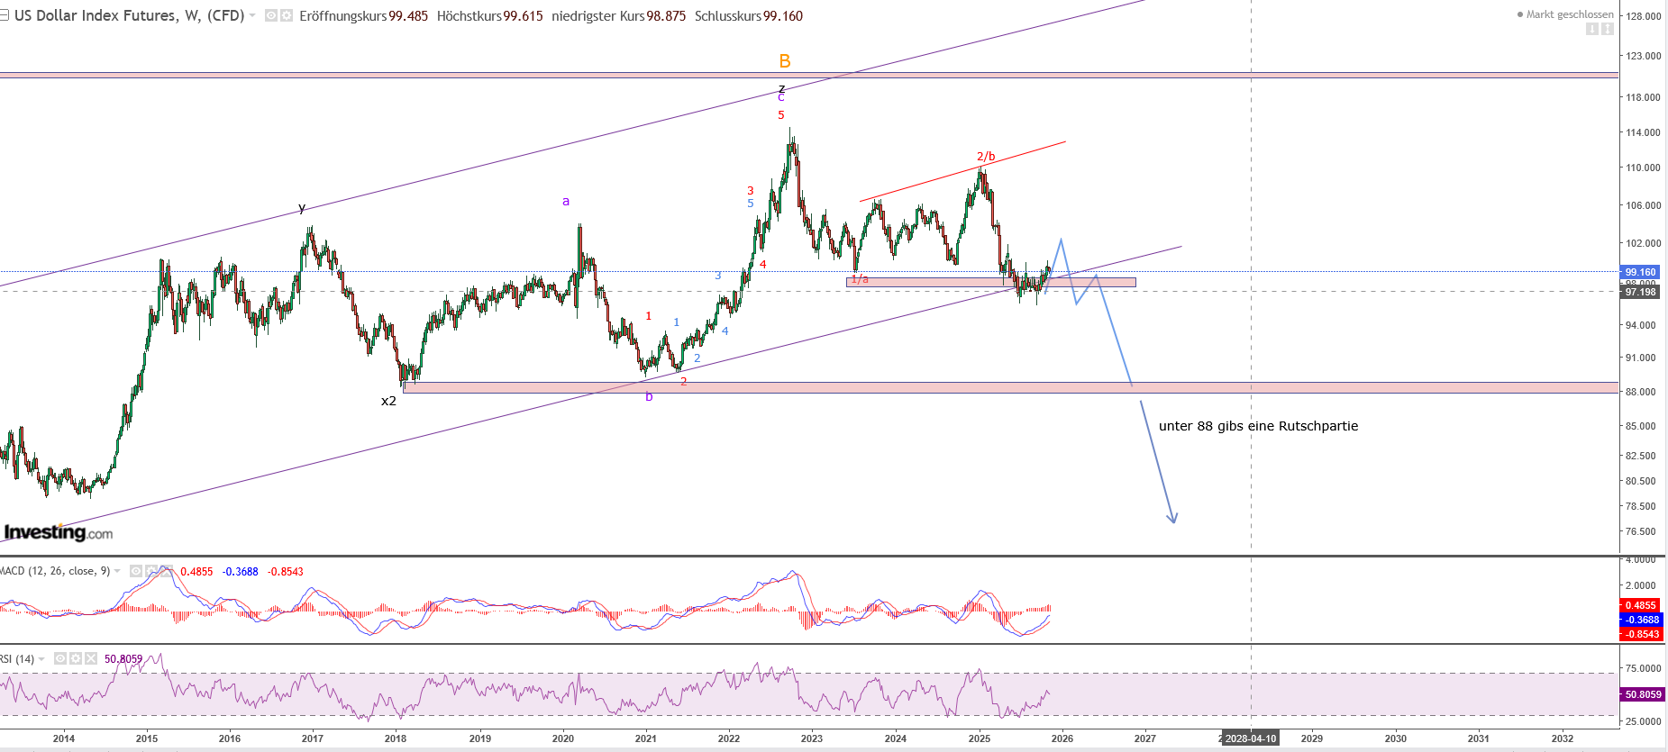
Task: Collapse the legend using the top-left box icon
Action: click(x=4, y=15)
